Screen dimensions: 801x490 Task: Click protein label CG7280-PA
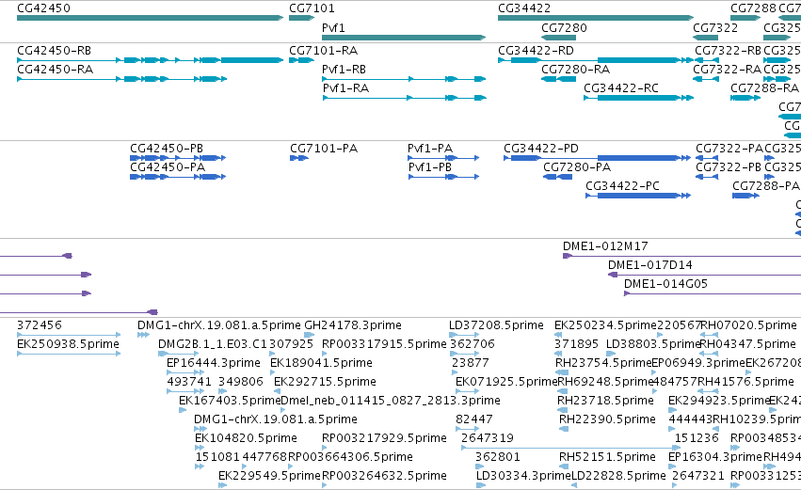[x=577, y=167]
